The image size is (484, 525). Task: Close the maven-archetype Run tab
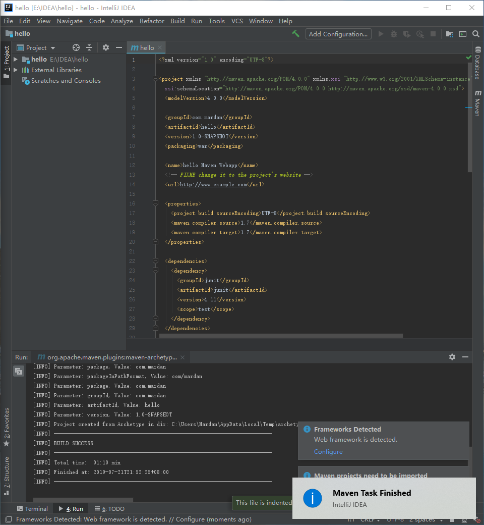click(183, 357)
